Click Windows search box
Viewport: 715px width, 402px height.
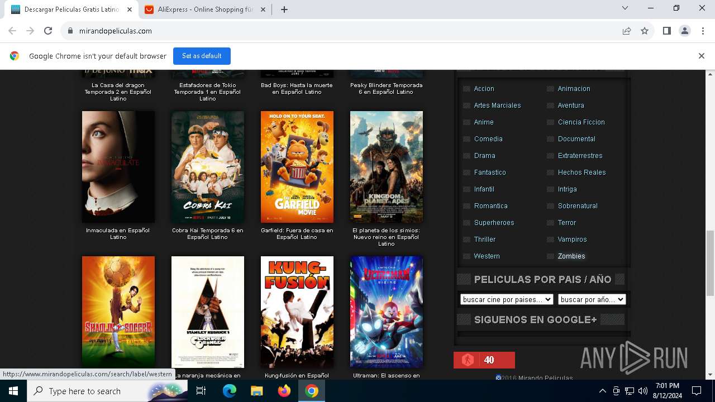pos(108,391)
